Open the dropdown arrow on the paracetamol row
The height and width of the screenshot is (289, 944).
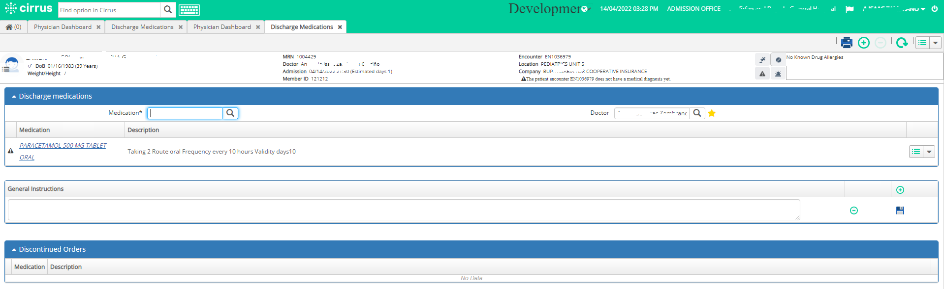point(929,152)
